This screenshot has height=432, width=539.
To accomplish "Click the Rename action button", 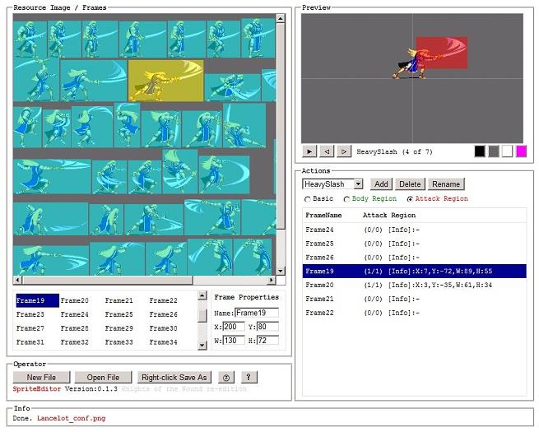I will point(446,184).
